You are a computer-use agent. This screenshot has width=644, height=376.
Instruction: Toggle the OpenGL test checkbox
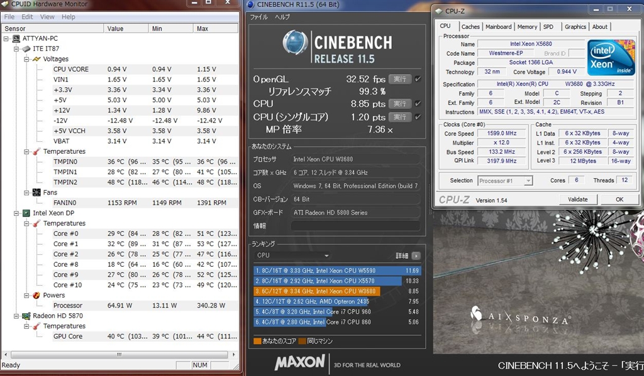418,79
